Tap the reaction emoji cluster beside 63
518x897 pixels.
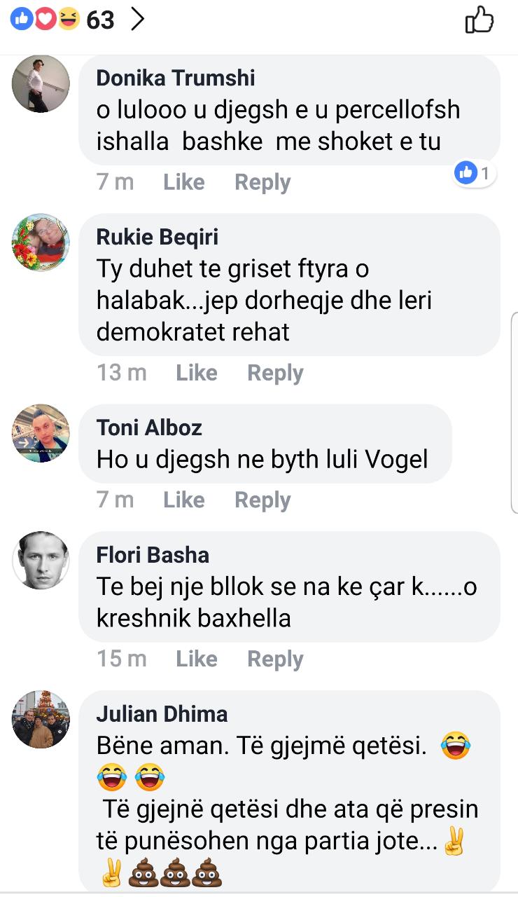(45, 20)
